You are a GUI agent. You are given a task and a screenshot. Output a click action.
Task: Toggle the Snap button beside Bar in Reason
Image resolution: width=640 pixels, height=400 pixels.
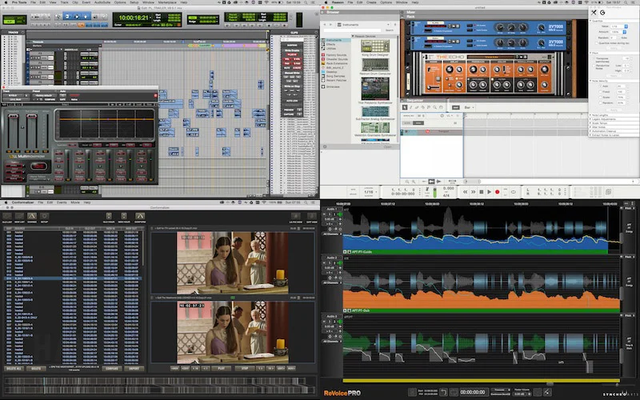click(455, 107)
